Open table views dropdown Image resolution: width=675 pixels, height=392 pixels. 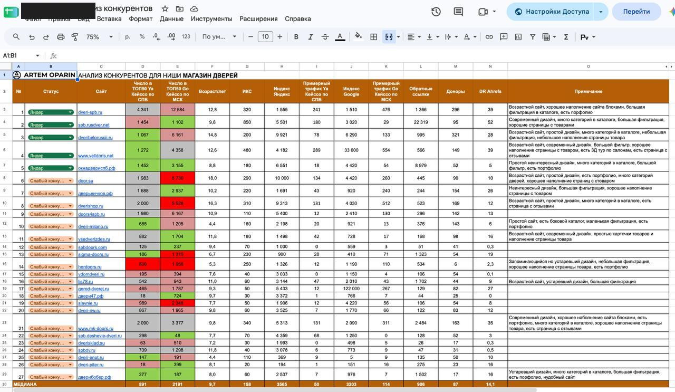coord(549,37)
